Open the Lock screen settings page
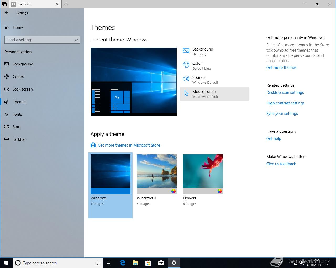 click(x=42, y=89)
